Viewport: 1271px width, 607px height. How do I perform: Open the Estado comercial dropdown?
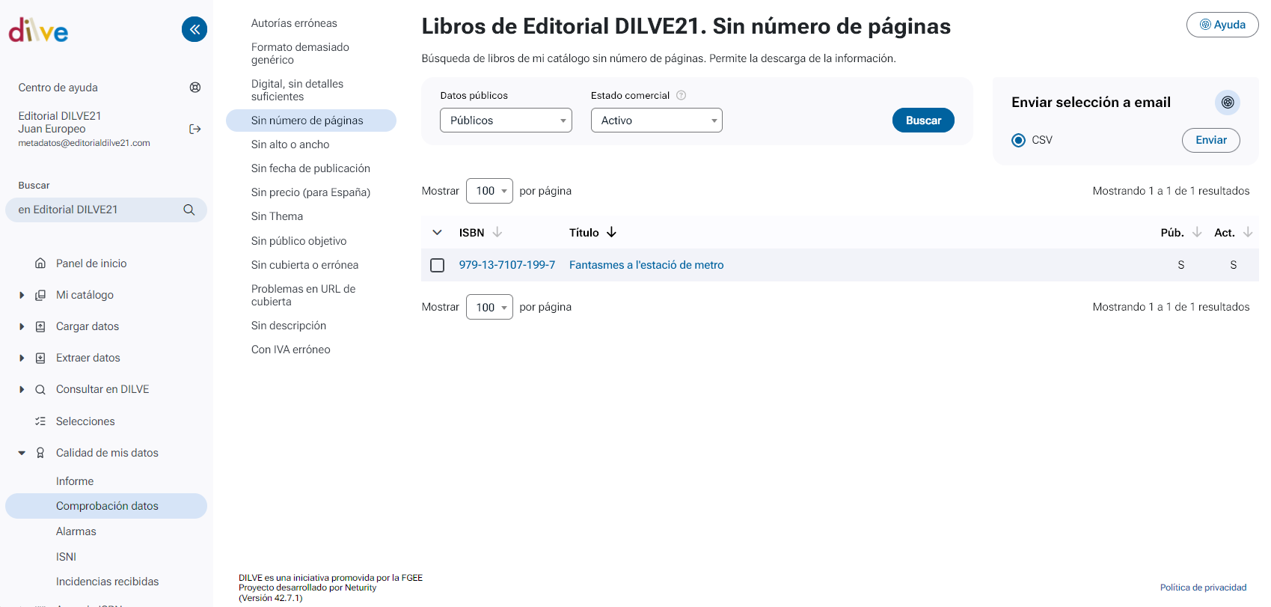click(x=656, y=121)
